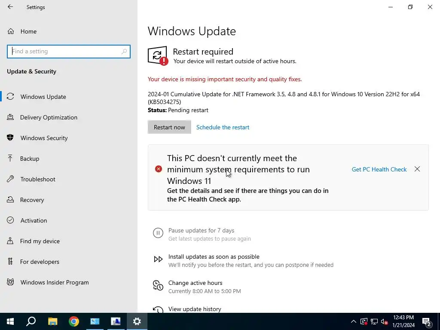Open the Get PC Health Check link
This screenshot has width=440, height=330.
[x=379, y=169]
